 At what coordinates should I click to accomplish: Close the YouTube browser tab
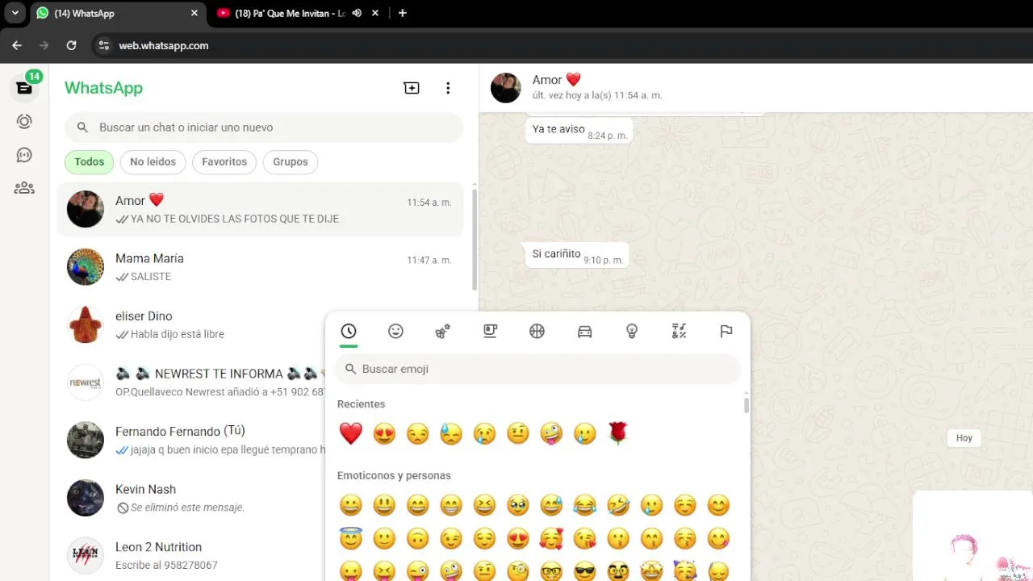(376, 13)
